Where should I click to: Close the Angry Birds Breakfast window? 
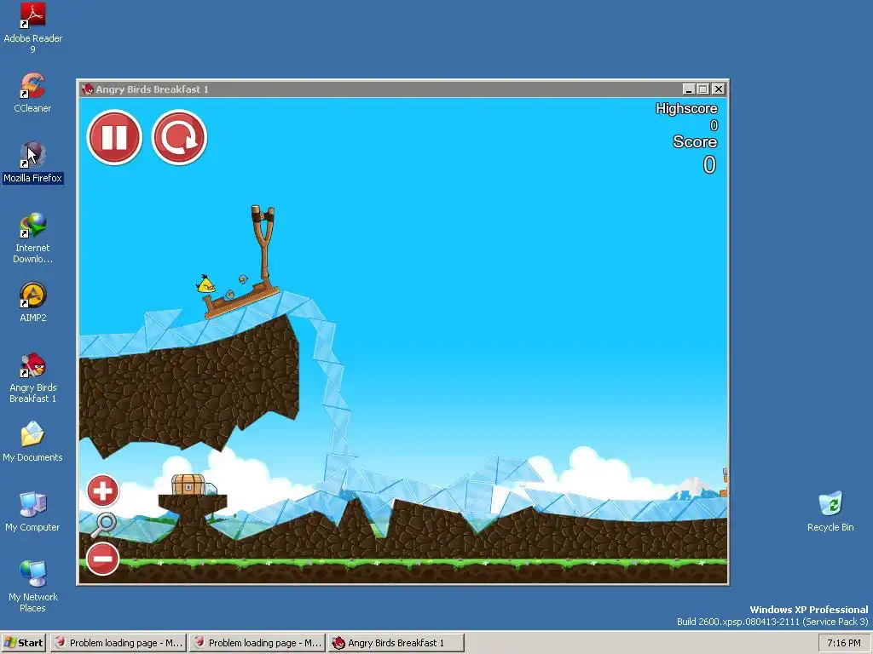[x=718, y=89]
